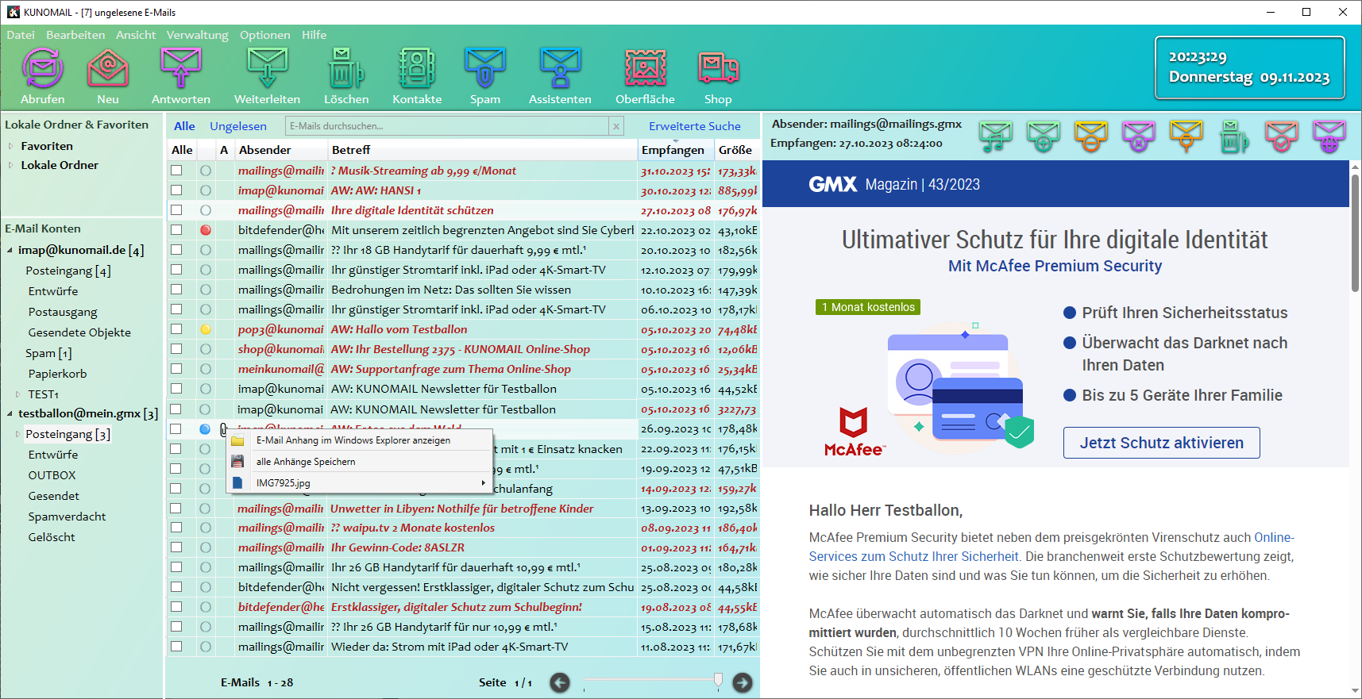The image size is (1362, 699).
Task: Open the Spam toolbar icon
Action: 485,68
